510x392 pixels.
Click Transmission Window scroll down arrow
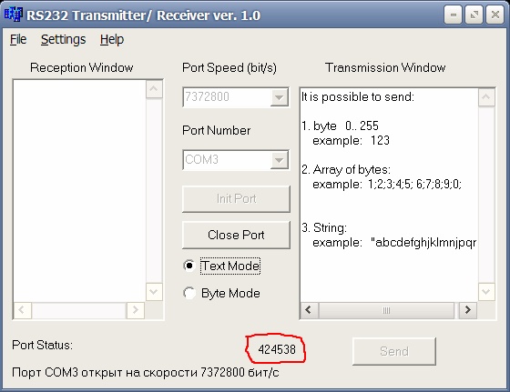point(486,292)
